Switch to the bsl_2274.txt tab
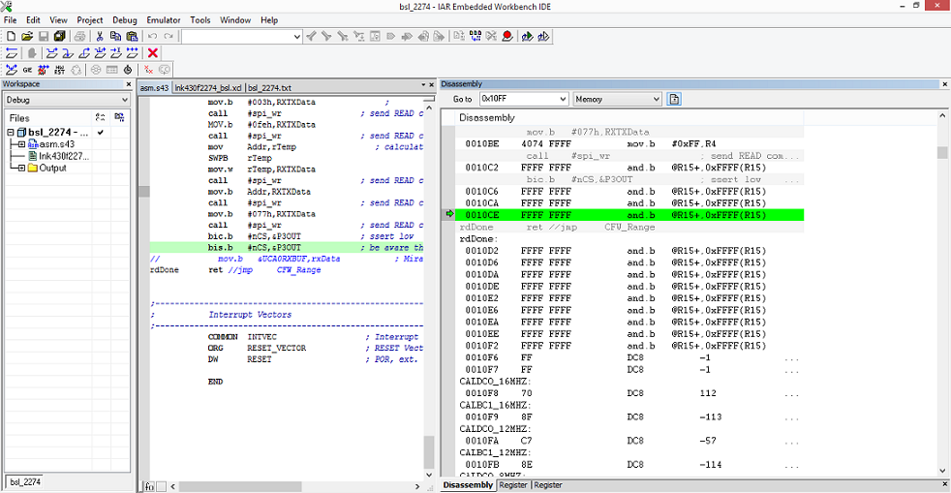 pyautogui.click(x=269, y=88)
